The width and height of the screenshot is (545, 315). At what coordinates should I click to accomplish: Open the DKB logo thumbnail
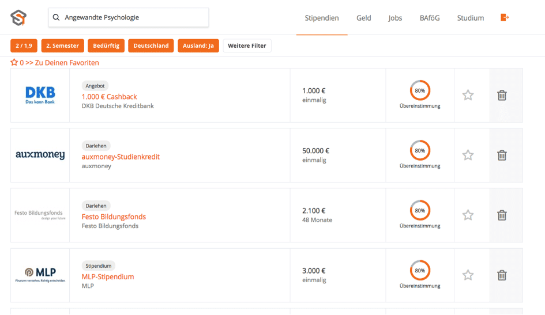tap(40, 95)
